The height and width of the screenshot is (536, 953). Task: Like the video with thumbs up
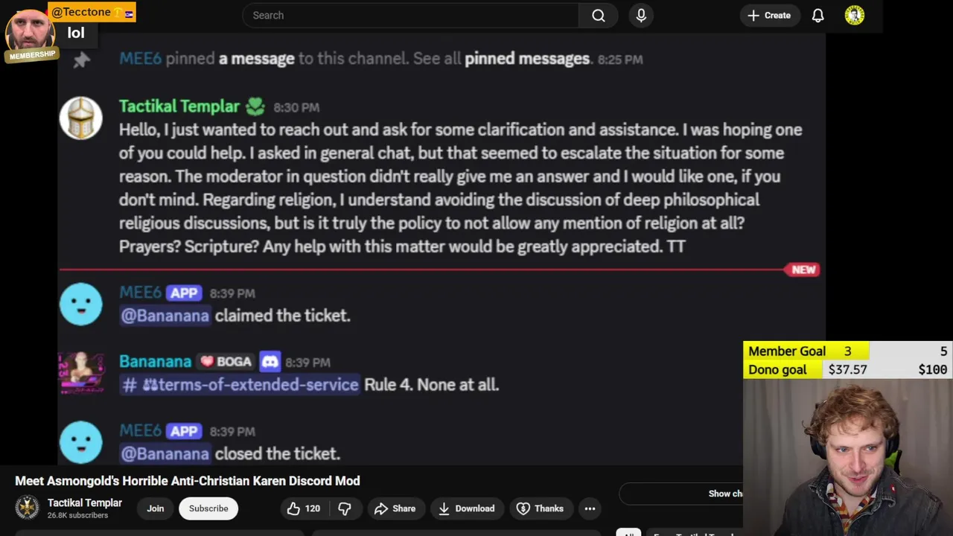pyautogui.click(x=303, y=508)
